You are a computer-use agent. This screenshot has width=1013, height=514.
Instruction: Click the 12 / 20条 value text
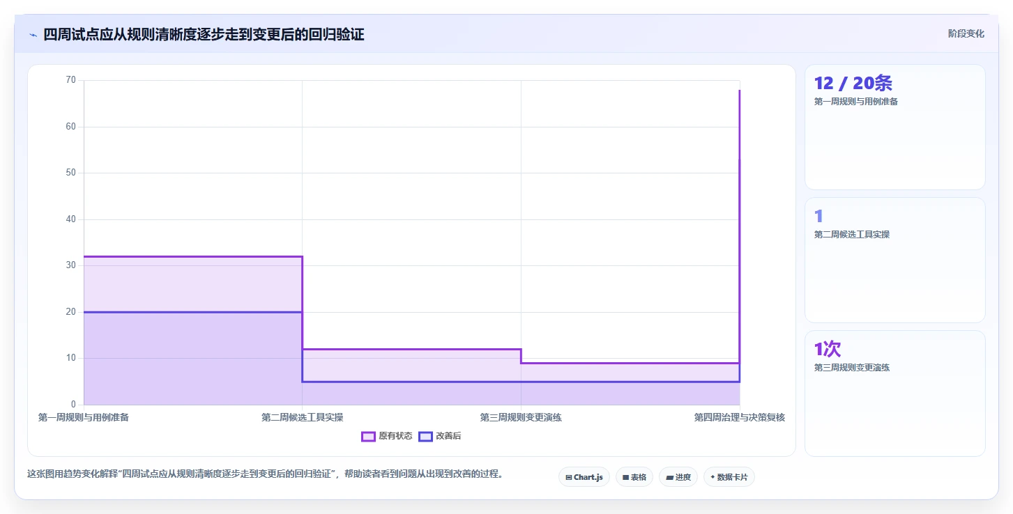pyautogui.click(x=853, y=83)
